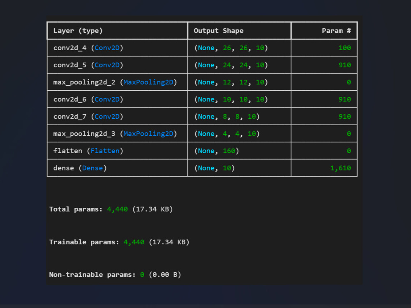Click the Output Shape column header
Viewport: 411px width, 308px height.
click(x=219, y=31)
